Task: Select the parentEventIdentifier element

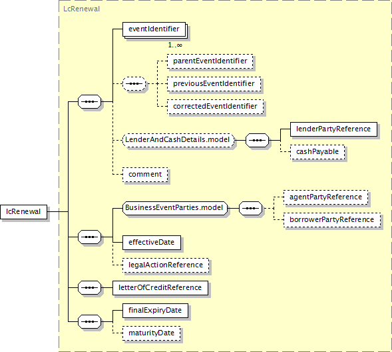Action: tap(210, 61)
